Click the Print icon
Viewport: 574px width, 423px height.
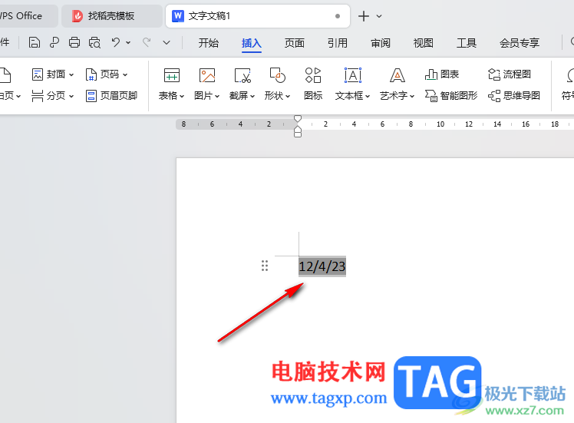click(74, 42)
